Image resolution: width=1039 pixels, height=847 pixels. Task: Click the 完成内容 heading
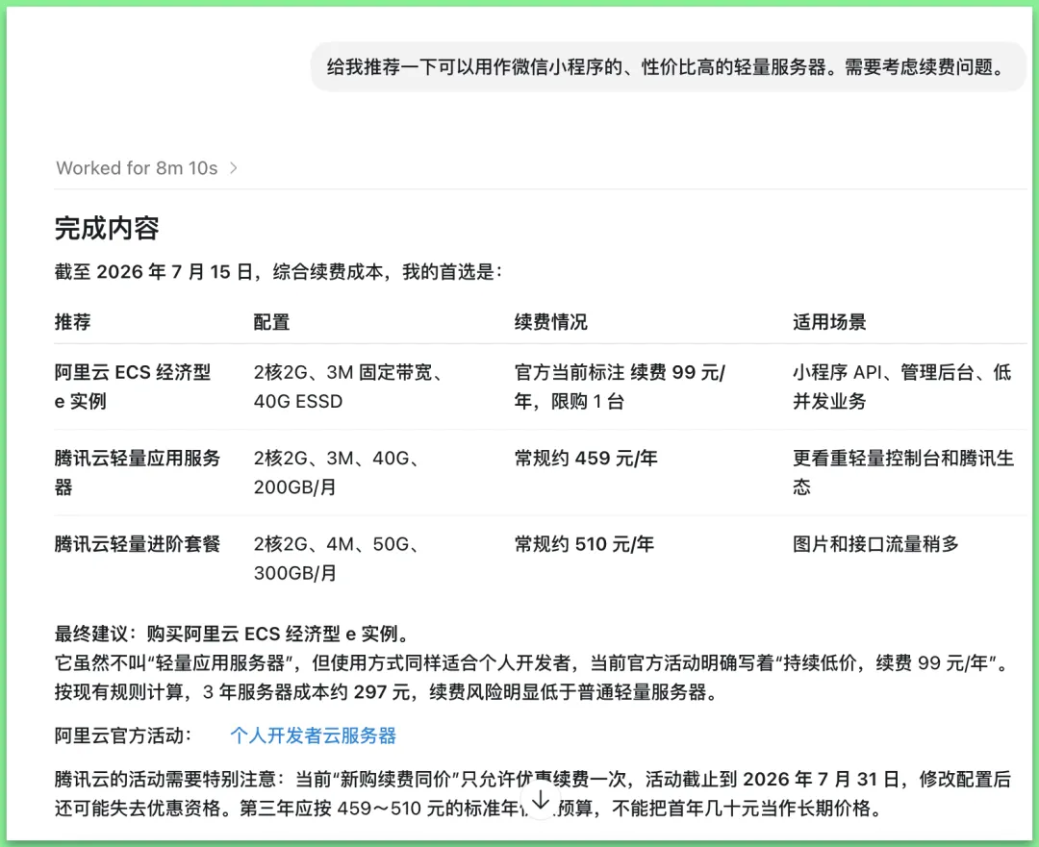[x=107, y=229]
